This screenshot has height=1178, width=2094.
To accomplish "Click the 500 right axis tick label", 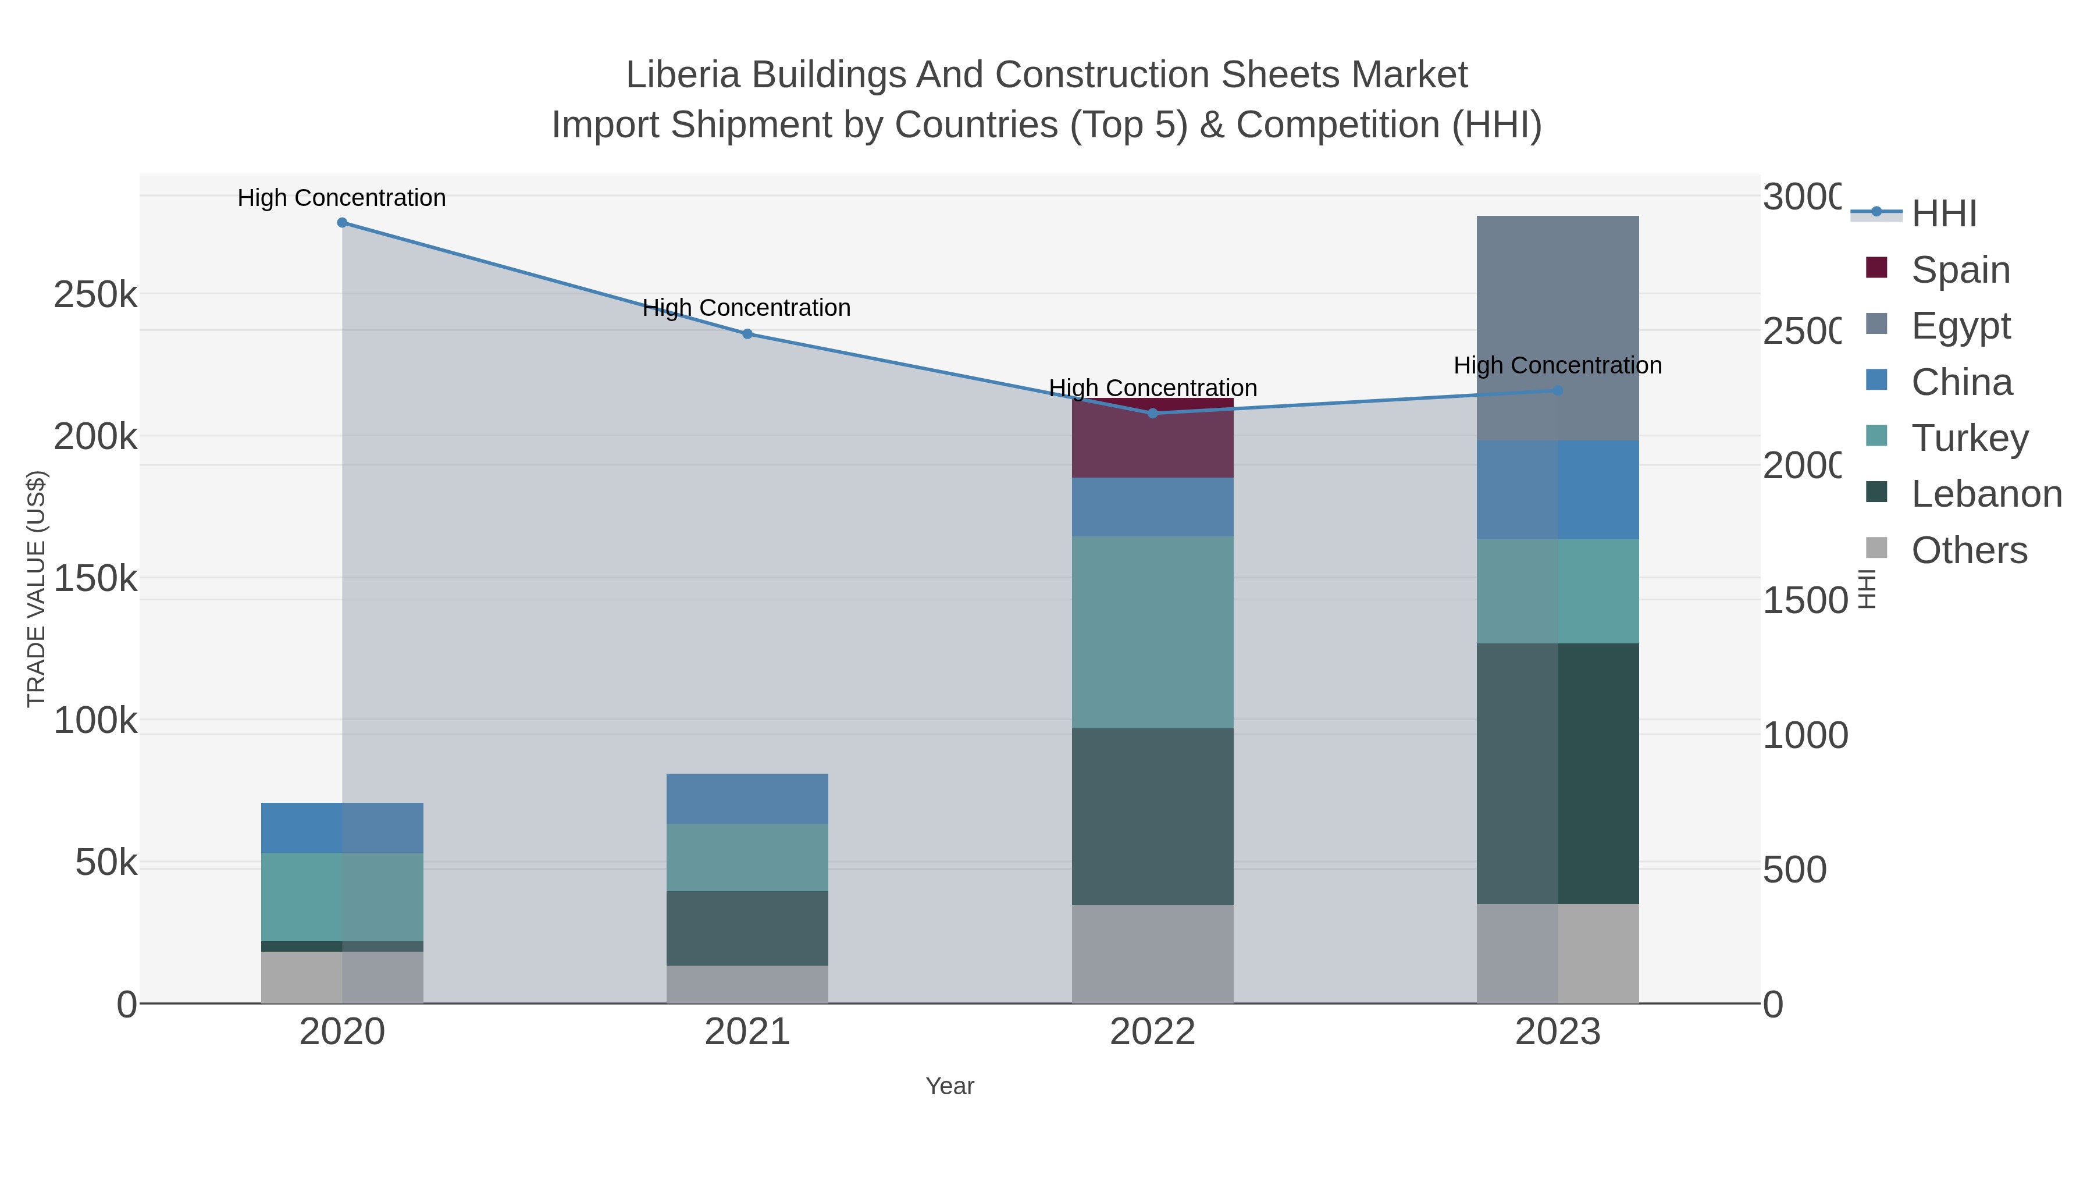I will tap(1795, 870).
